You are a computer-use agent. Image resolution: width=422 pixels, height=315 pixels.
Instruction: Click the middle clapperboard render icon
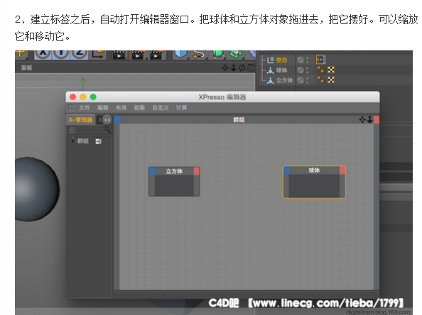point(138,55)
